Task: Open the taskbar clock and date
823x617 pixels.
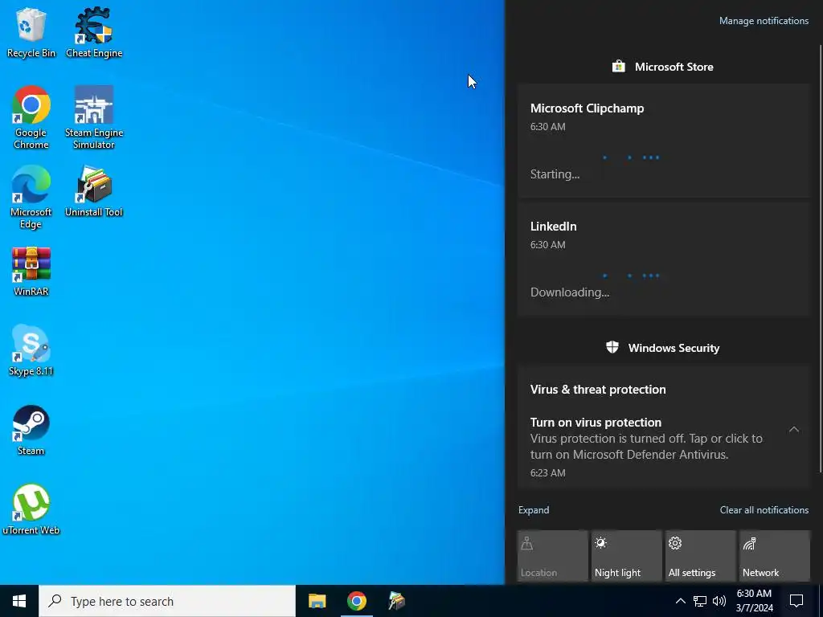Action: (754, 601)
